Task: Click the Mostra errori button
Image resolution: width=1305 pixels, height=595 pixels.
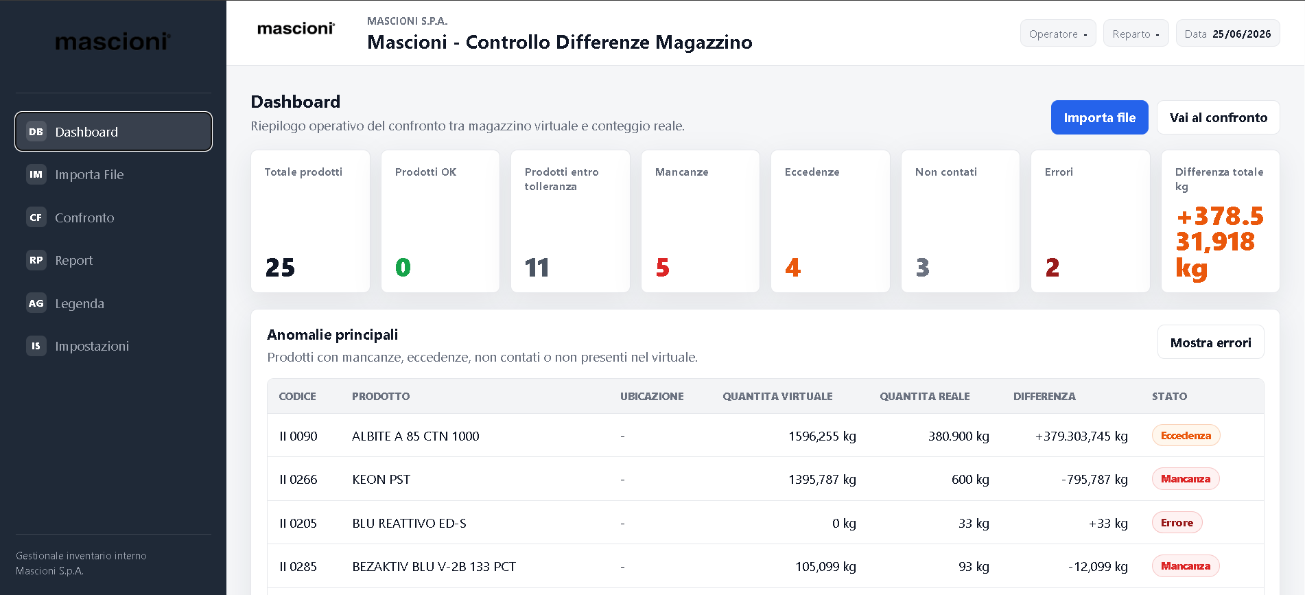Action: tap(1210, 342)
